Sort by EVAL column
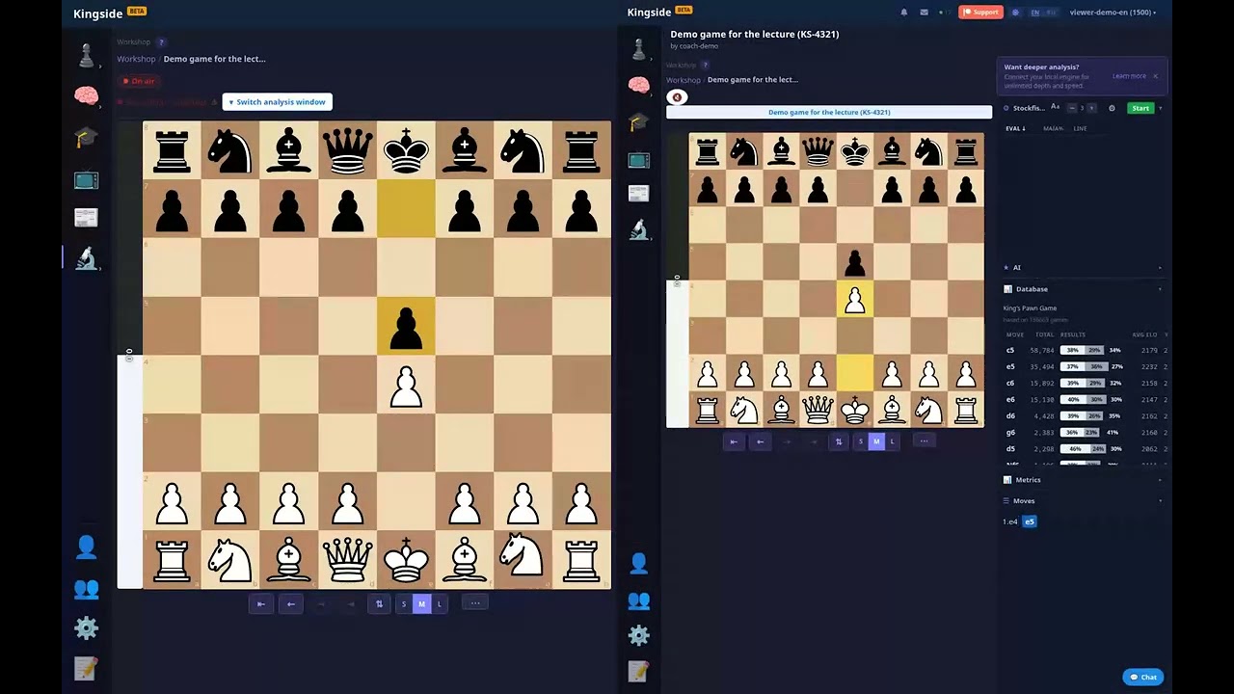 (x=1015, y=128)
